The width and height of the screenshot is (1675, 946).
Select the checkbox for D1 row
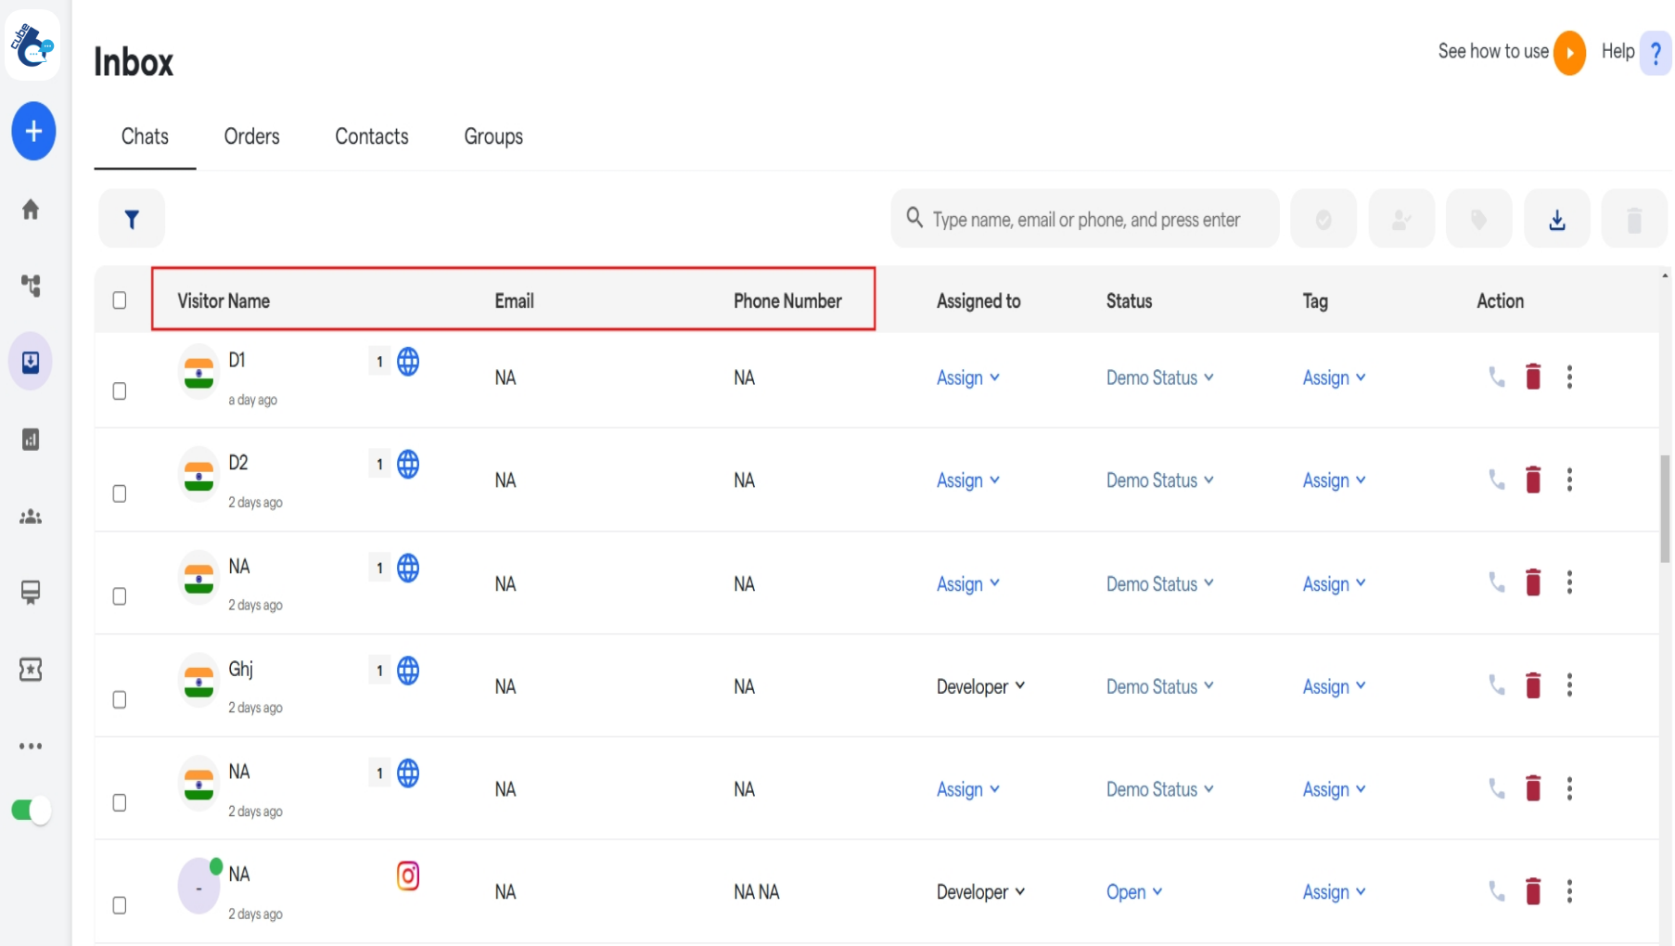tap(120, 390)
